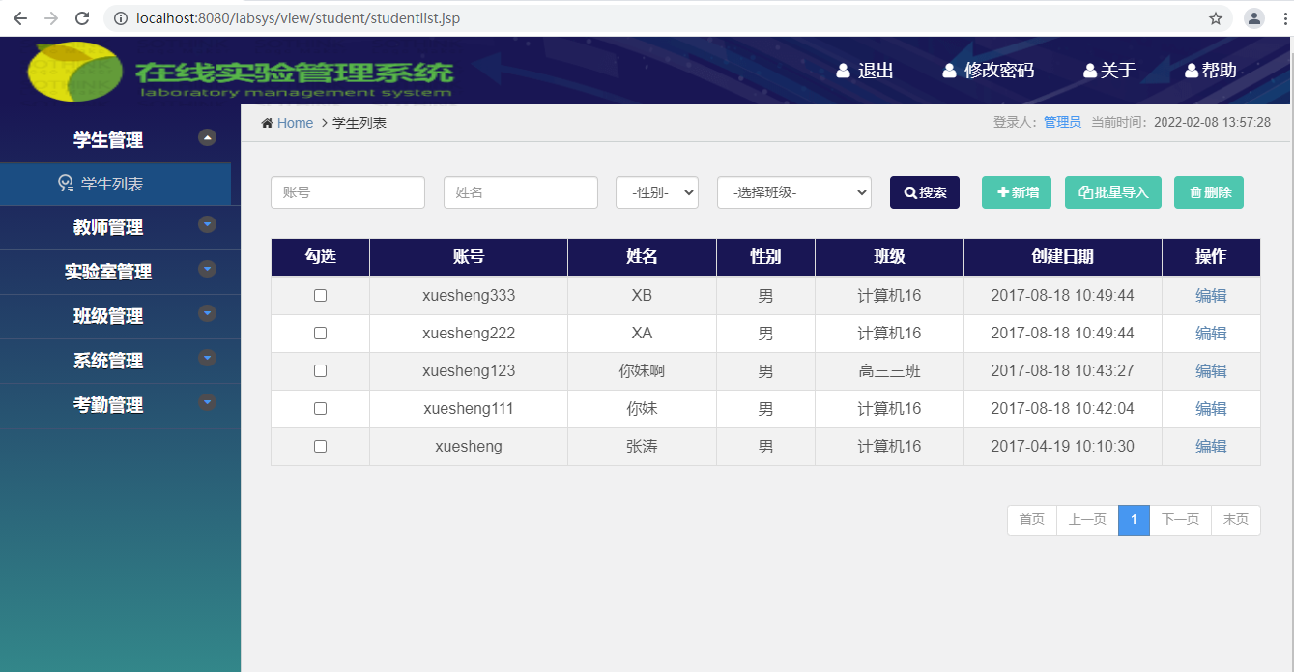Expand the 考勤管理 section arrow
Screen dimensions: 1294x672
point(207,402)
